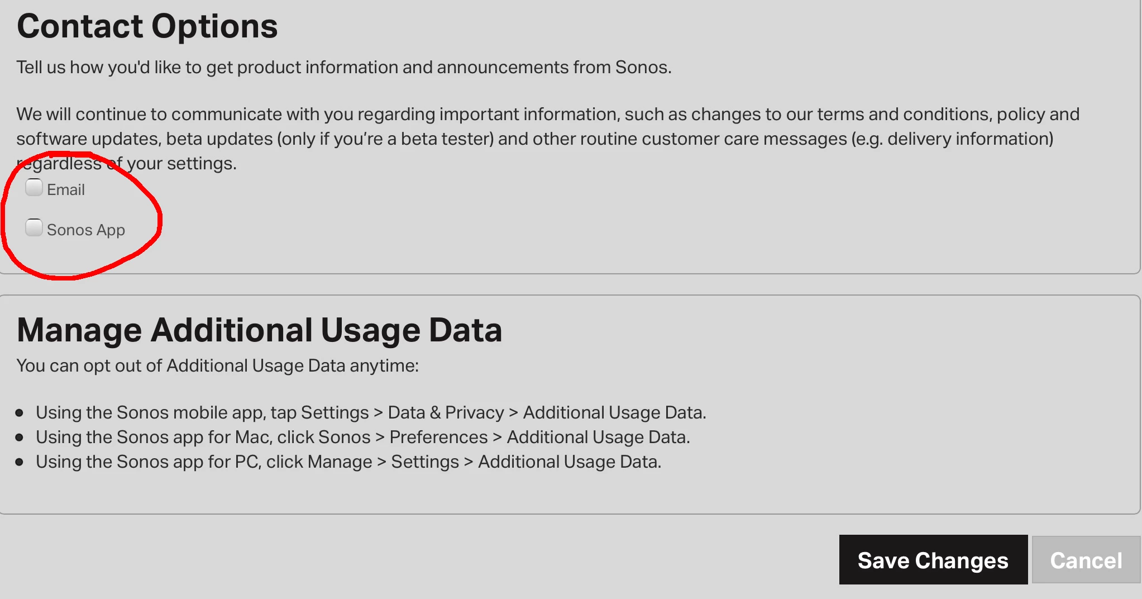
Task: Click bullet dot before the mobile app line
Action: click(x=20, y=413)
